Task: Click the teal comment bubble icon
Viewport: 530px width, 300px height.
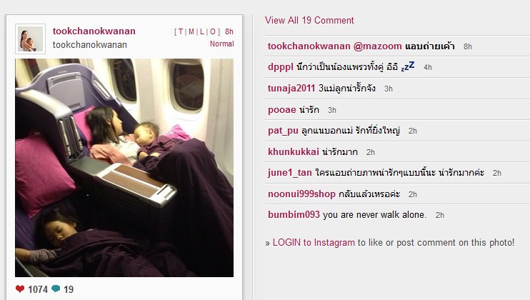Action: (56, 289)
